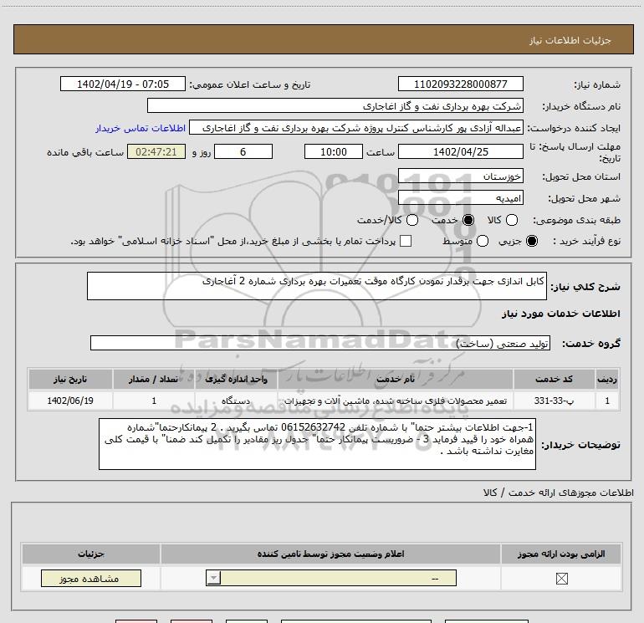Image resolution: width=644 pixels, height=623 pixels.
Task: Click the deadline date field 1402/04/25
Action: (460, 151)
